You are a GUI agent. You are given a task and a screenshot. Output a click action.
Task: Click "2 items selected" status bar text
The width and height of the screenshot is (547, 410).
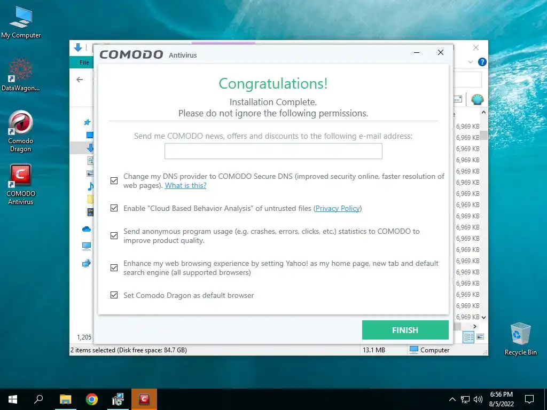click(x=93, y=350)
